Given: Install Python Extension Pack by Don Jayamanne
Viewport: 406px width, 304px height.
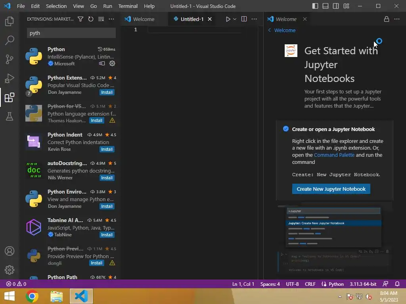Looking at the screenshot, I should (x=107, y=92).
